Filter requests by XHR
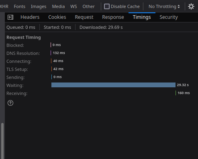 (x=4, y=6)
